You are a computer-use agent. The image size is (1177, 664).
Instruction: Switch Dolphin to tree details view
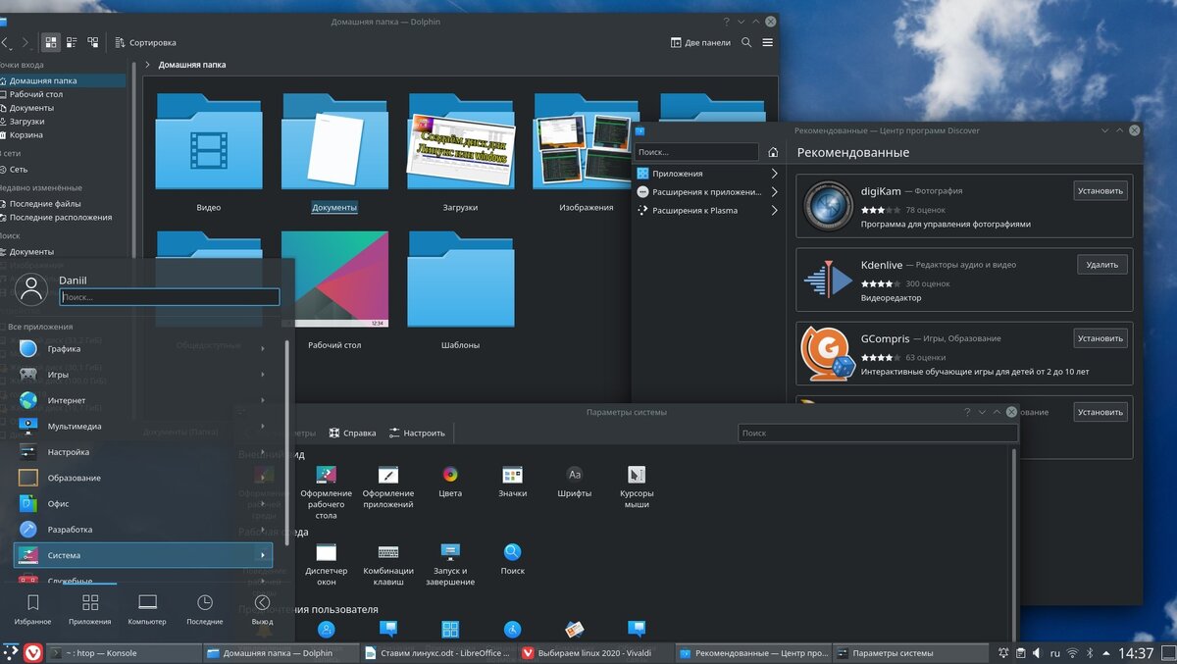click(93, 42)
